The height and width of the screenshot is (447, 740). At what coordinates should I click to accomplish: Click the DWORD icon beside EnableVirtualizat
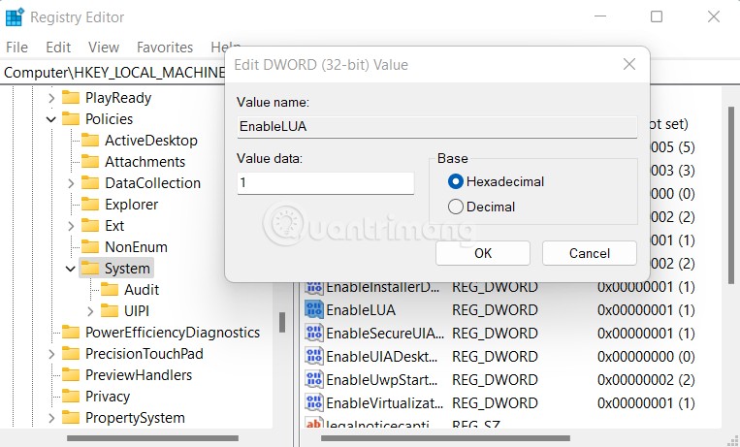[x=314, y=402]
